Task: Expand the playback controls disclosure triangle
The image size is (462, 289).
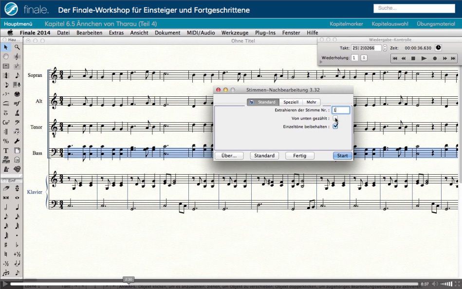Action: (x=321, y=62)
